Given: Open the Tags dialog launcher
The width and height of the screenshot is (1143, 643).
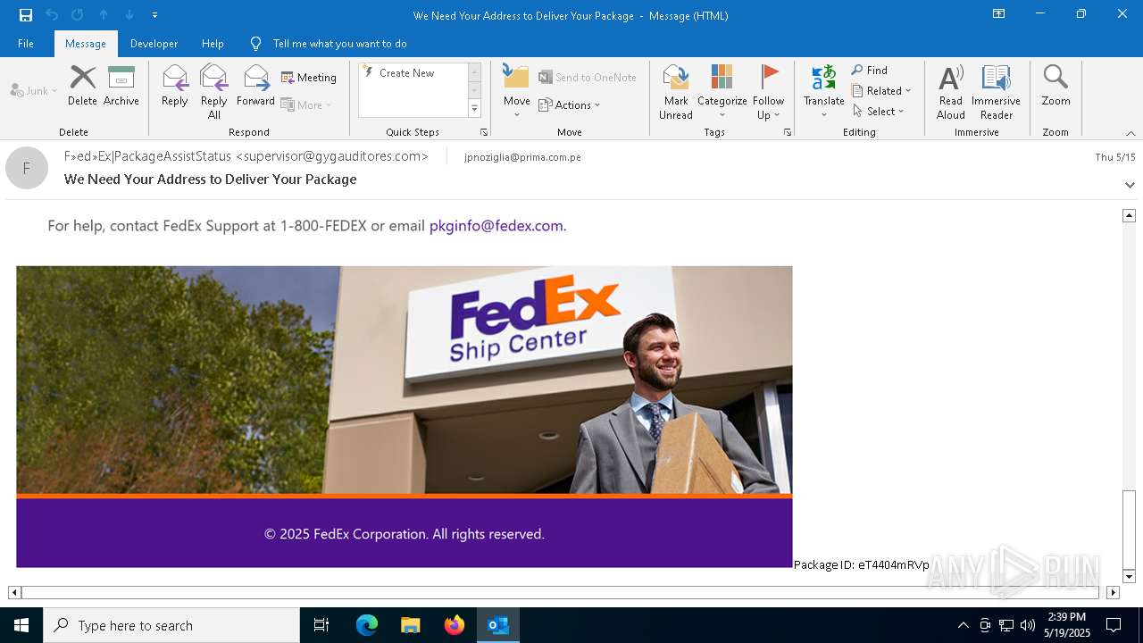Looking at the screenshot, I should click(788, 132).
